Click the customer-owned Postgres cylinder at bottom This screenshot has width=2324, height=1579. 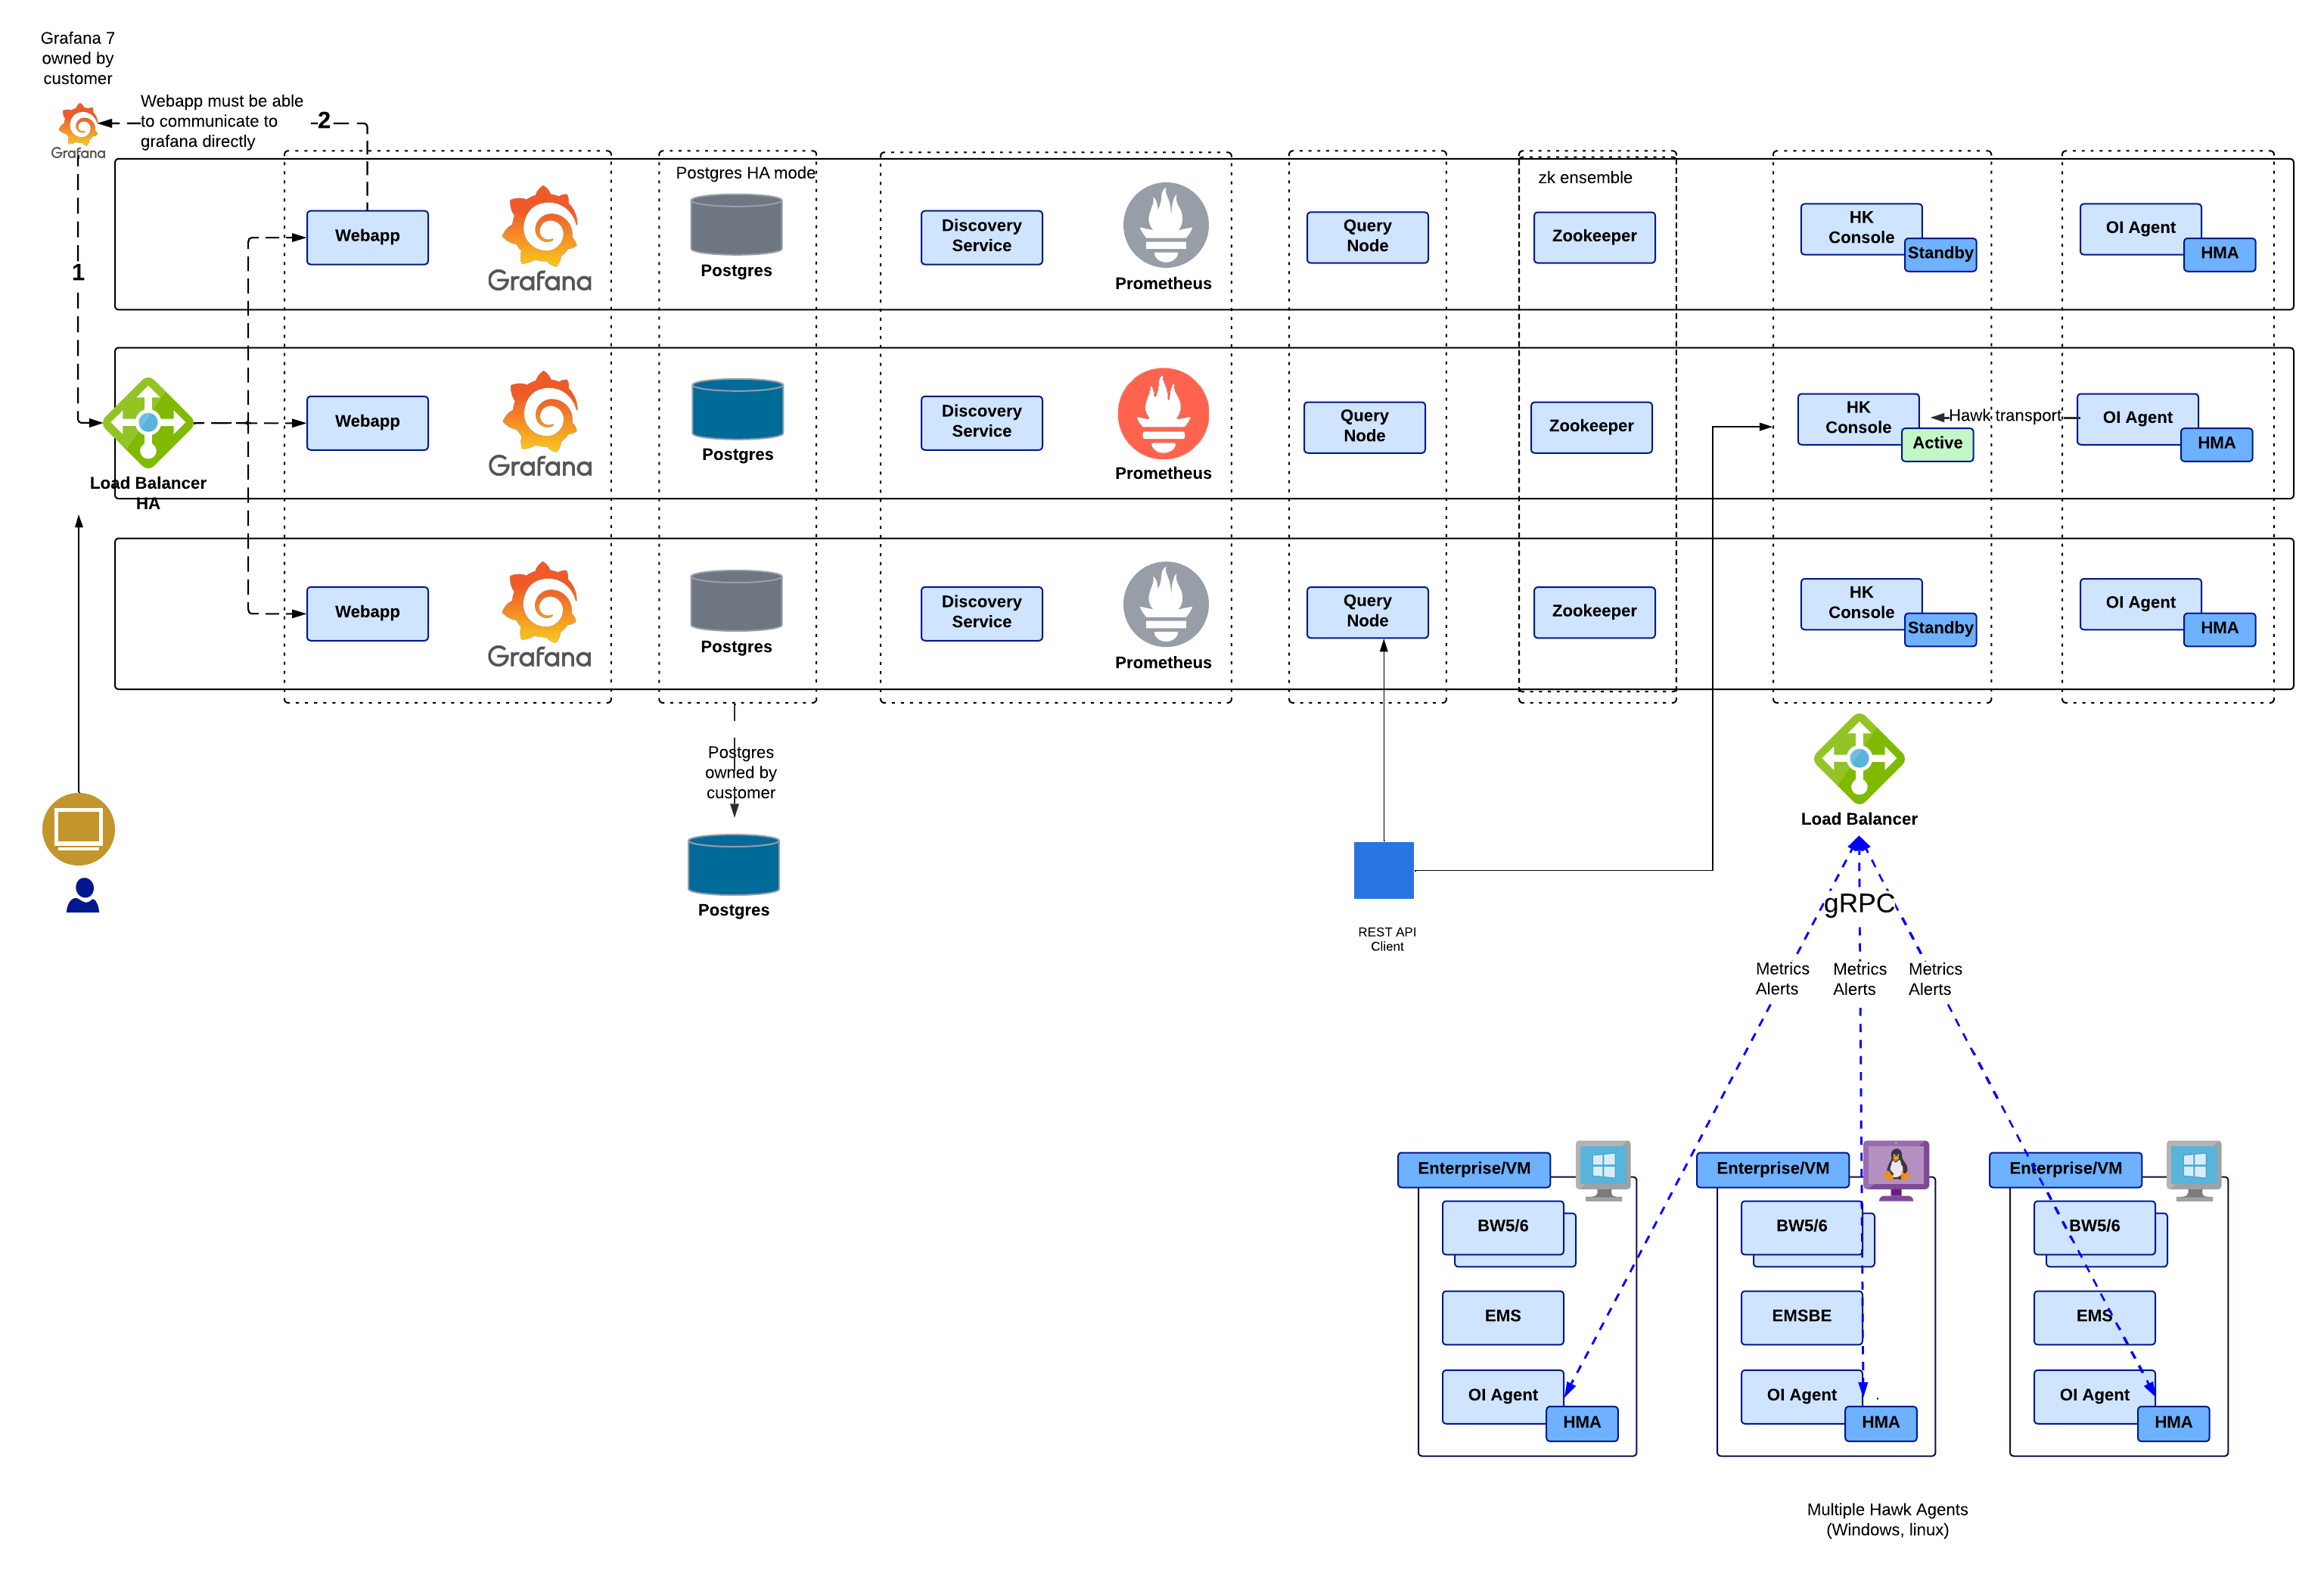[x=733, y=865]
